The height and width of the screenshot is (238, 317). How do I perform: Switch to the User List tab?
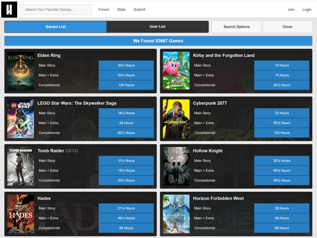[x=157, y=26]
